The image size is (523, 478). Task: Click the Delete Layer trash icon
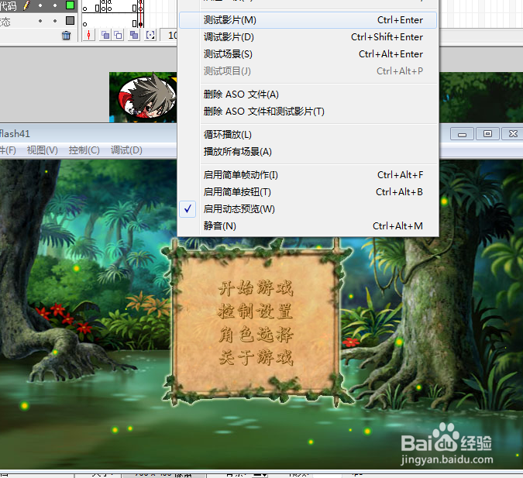pyautogui.click(x=66, y=36)
